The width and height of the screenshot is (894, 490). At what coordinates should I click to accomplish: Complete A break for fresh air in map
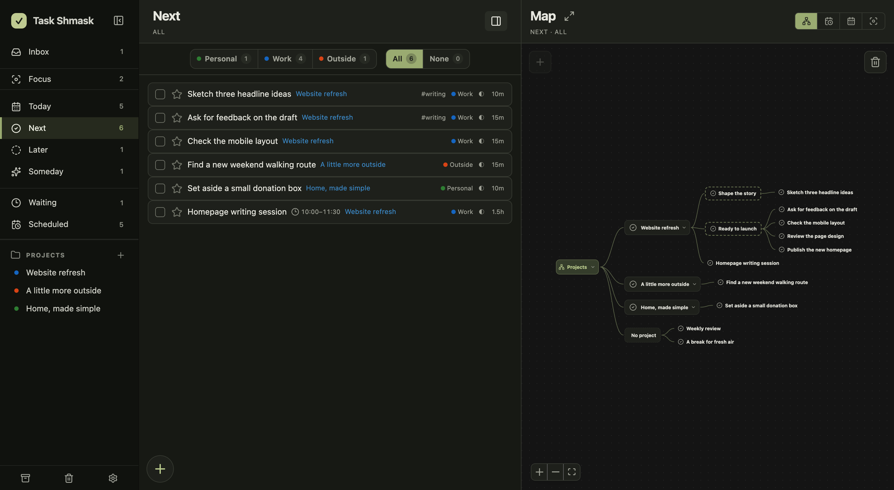point(680,342)
